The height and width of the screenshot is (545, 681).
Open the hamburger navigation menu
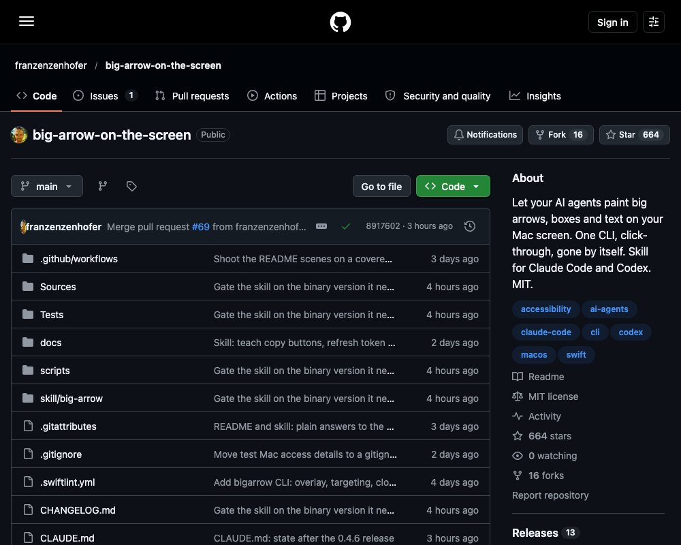[x=27, y=21]
